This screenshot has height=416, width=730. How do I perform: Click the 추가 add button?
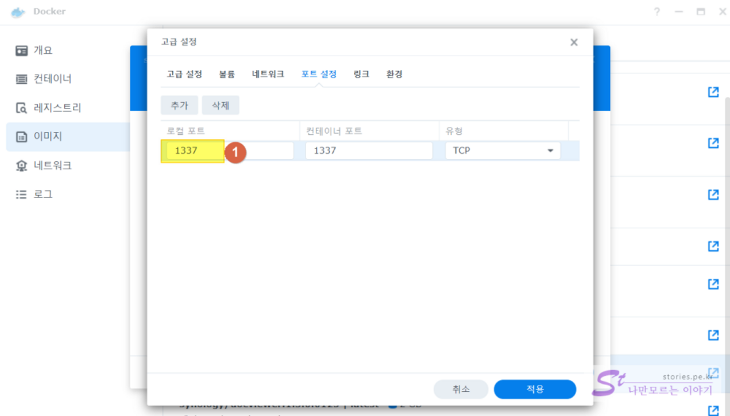pyautogui.click(x=179, y=106)
